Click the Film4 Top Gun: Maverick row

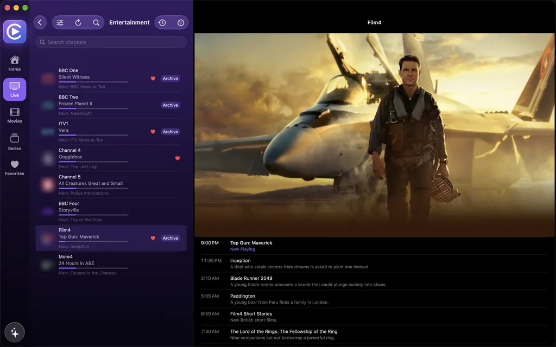coord(111,239)
